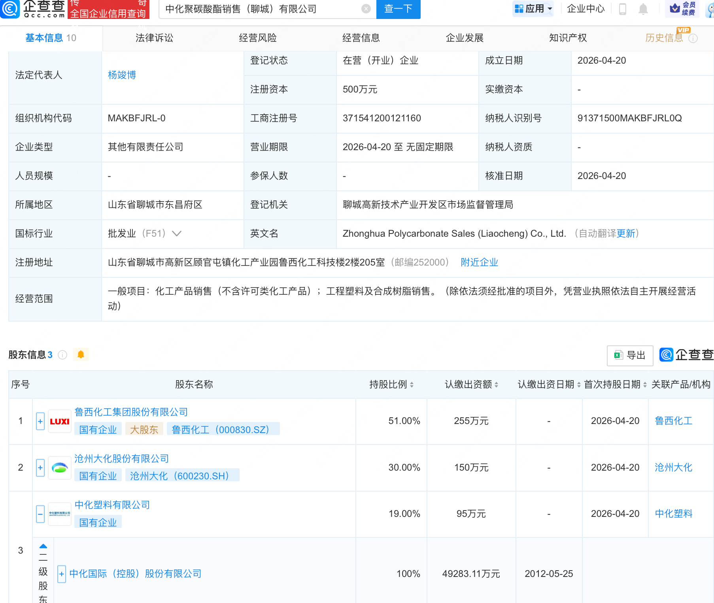714x603 pixels.
Task: Collapse 中化塑料有限公司 with minus button
Action: pyautogui.click(x=40, y=514)
